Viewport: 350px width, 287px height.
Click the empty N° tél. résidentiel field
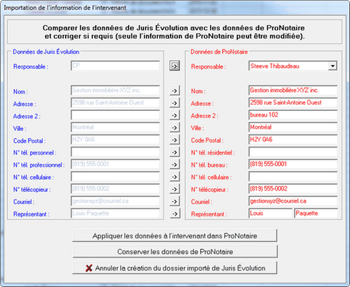[293, 152]
